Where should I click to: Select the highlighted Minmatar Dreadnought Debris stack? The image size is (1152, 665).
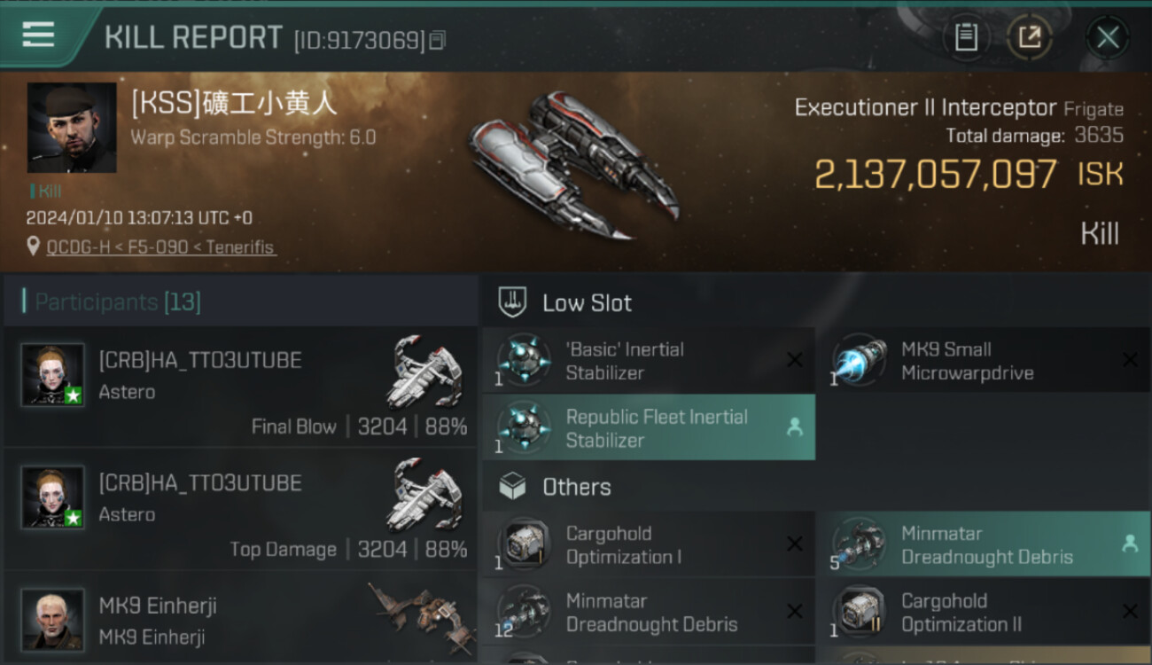983,544
